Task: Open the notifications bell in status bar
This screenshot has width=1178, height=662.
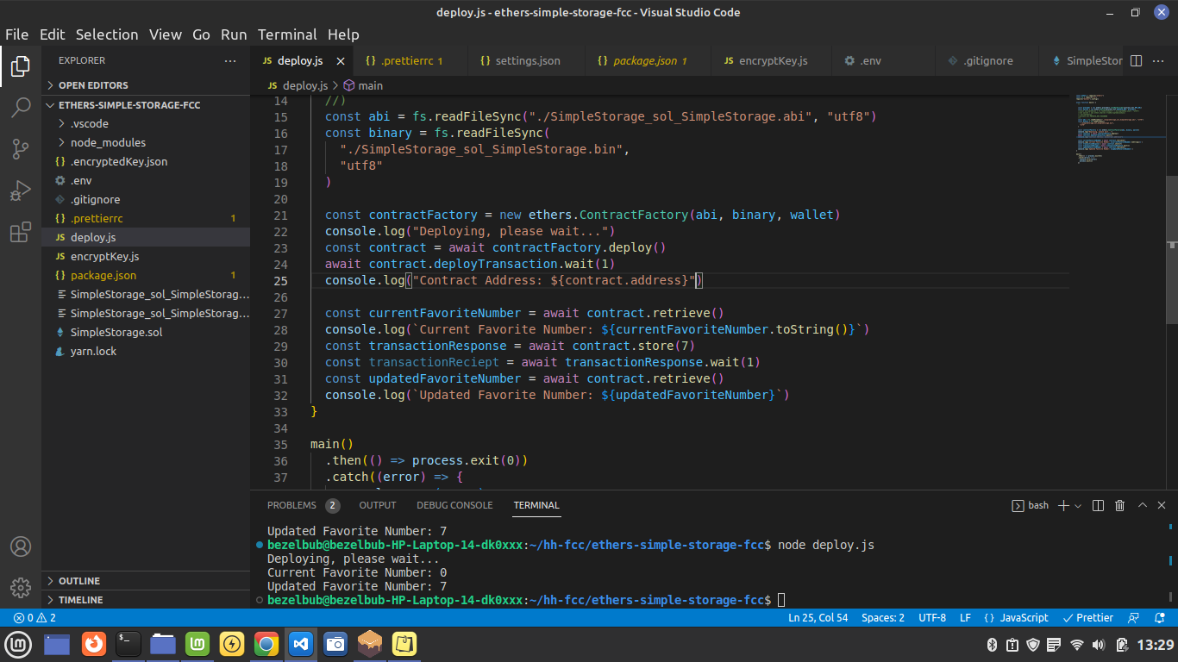Action: click(1159, 618)
